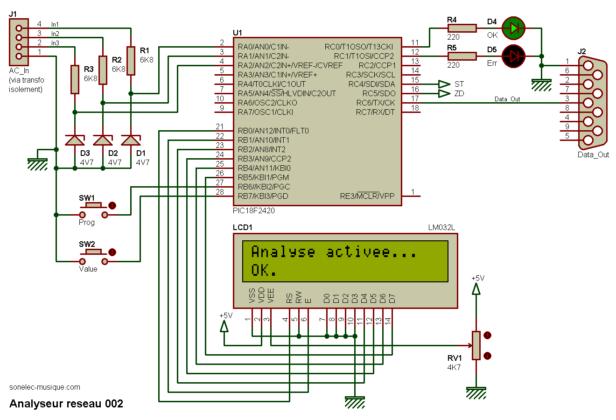
Task: Select the D1 zener diode symbol
Action: point(131,140)
